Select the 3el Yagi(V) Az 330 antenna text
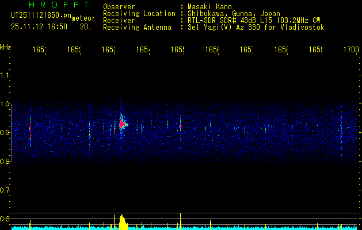 256,28
